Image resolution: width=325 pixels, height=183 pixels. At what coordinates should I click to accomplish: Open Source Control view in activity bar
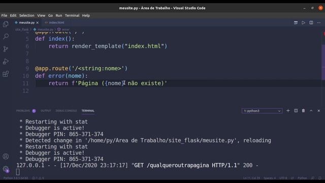click(6, 49)
